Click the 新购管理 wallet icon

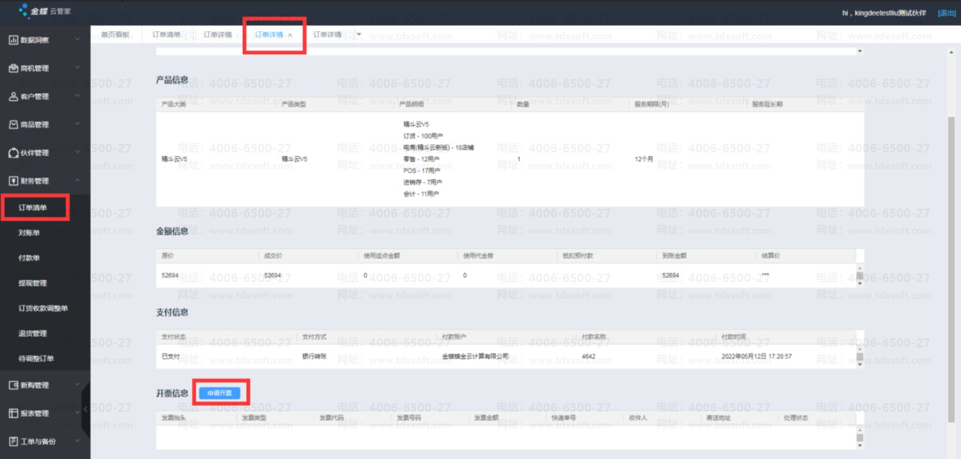point(13,385)
